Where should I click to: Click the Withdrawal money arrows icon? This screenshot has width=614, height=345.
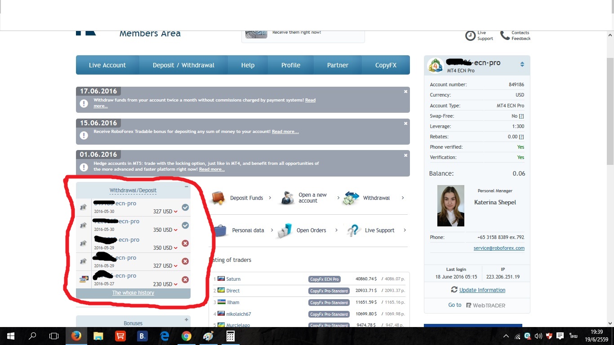pos(351,198)
